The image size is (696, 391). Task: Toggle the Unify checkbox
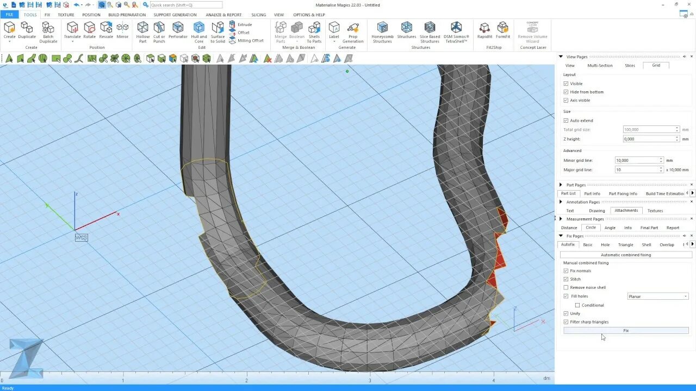pos(566,313)
